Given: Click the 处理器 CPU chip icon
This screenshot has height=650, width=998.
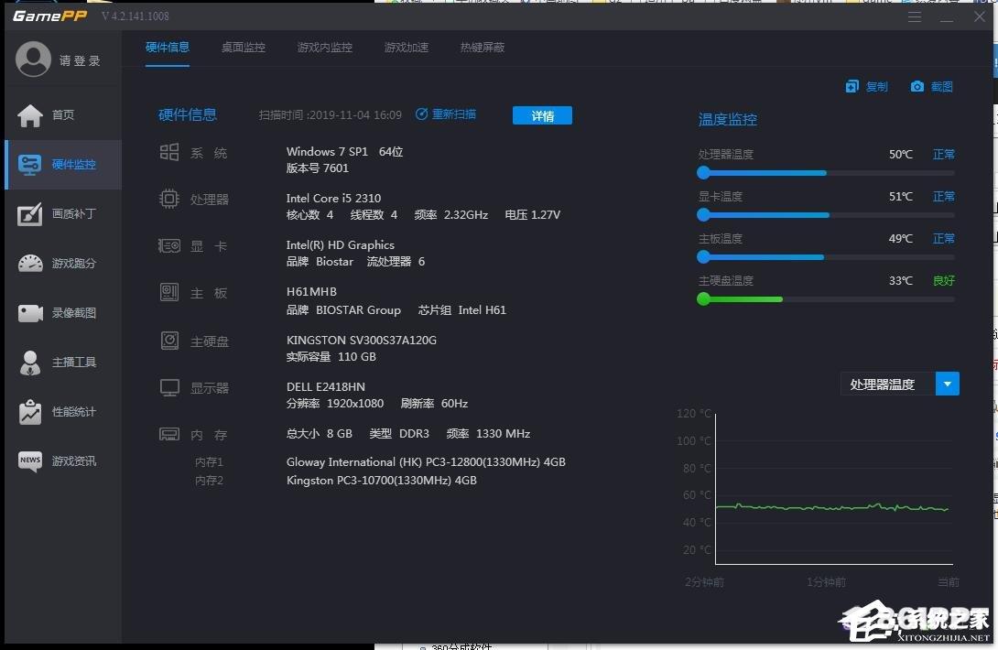Looking at the screenshot, I should 169,200.
